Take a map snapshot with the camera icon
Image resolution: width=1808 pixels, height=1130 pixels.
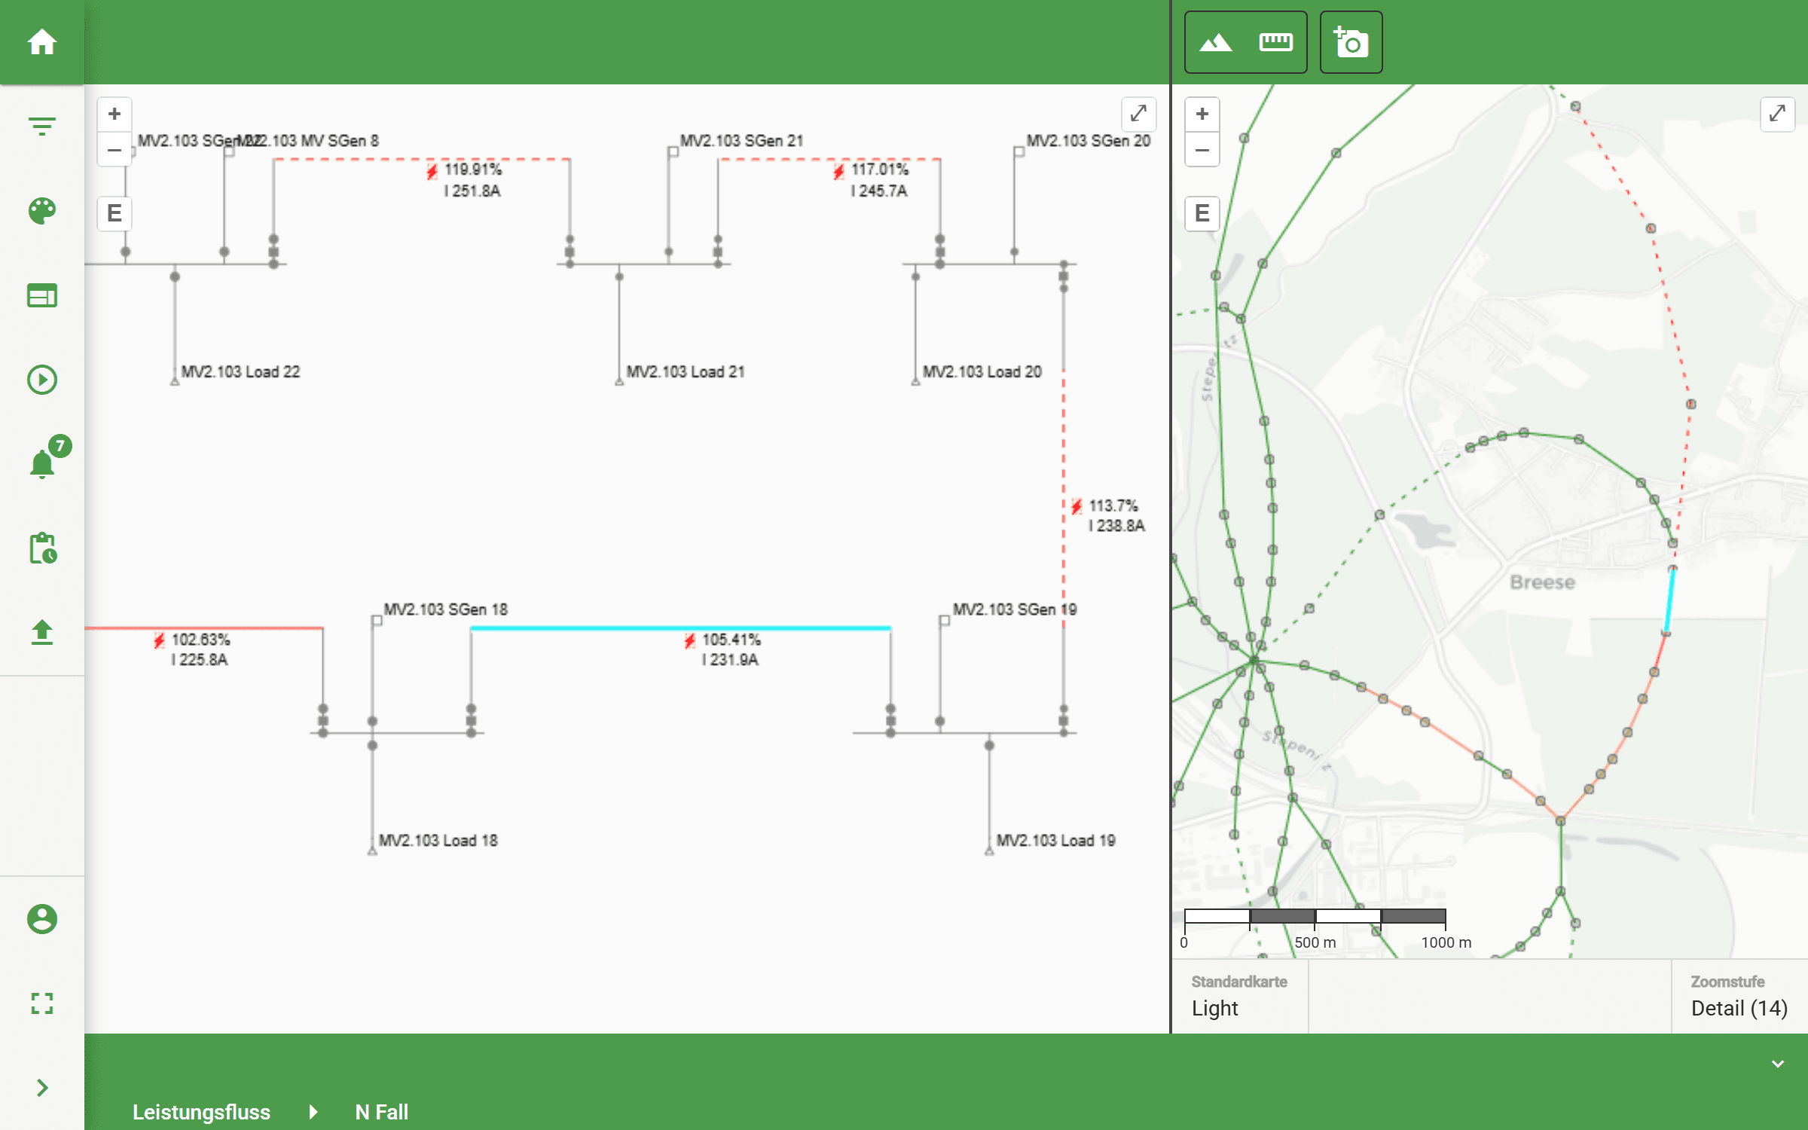coord(1350,42)
